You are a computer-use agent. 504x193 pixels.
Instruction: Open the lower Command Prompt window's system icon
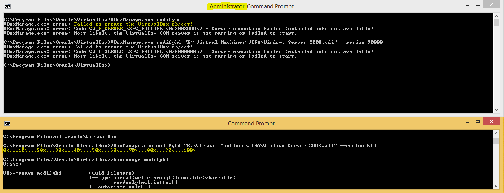click(x=8, y=124)
